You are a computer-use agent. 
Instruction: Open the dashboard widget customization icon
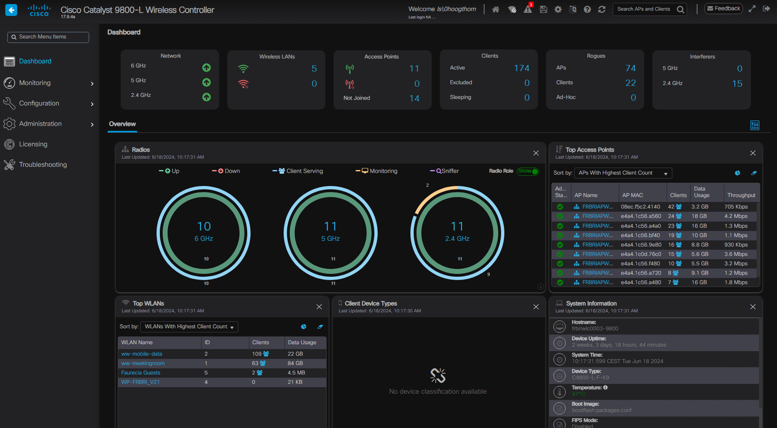point(755,125)
